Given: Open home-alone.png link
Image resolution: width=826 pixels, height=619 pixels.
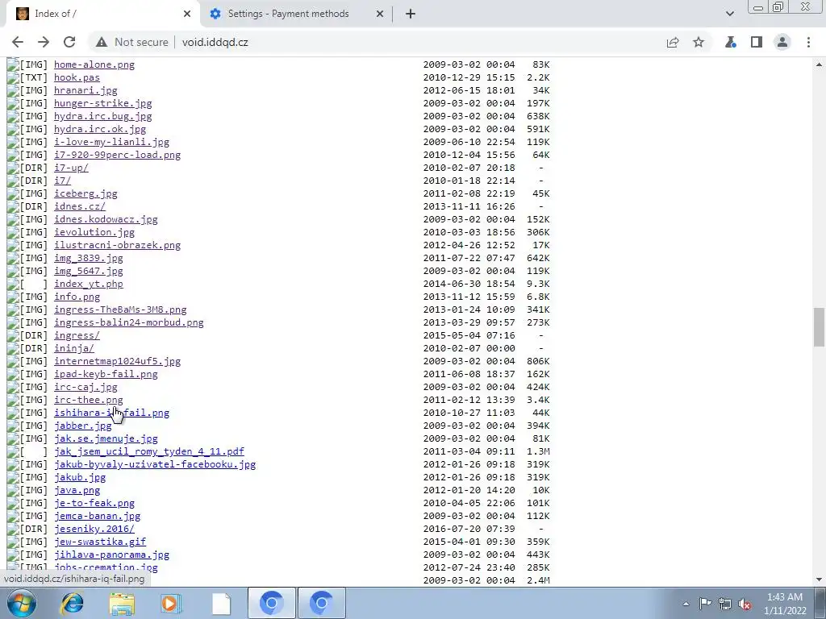Looking at the screenshot, I should pos(94,64).
